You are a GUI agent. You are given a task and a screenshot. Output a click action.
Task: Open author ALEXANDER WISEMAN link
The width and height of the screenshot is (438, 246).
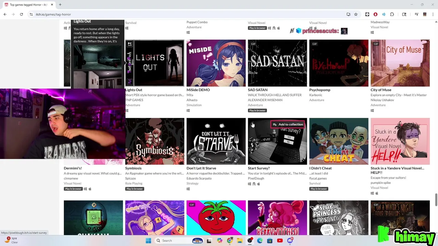[265, 100]
